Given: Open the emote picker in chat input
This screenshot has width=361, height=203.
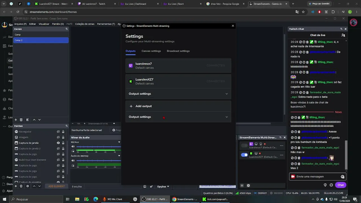Looking at the screenshot, I should (343, 177).
